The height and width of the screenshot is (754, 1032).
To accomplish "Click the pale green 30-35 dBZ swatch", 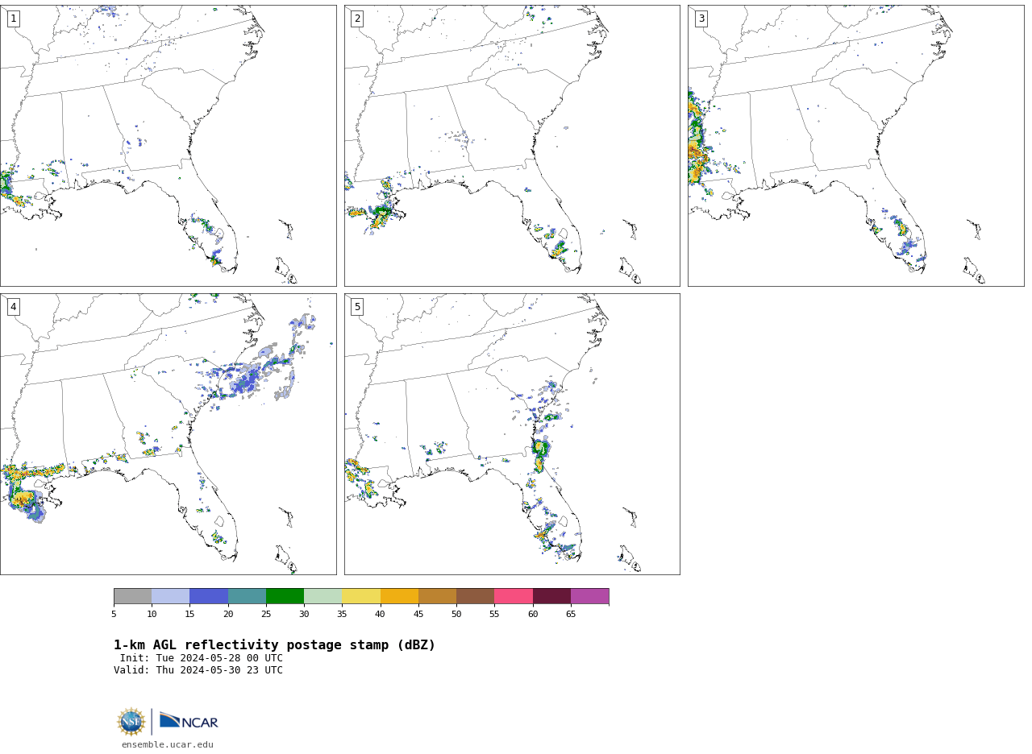I will point(323,596).
